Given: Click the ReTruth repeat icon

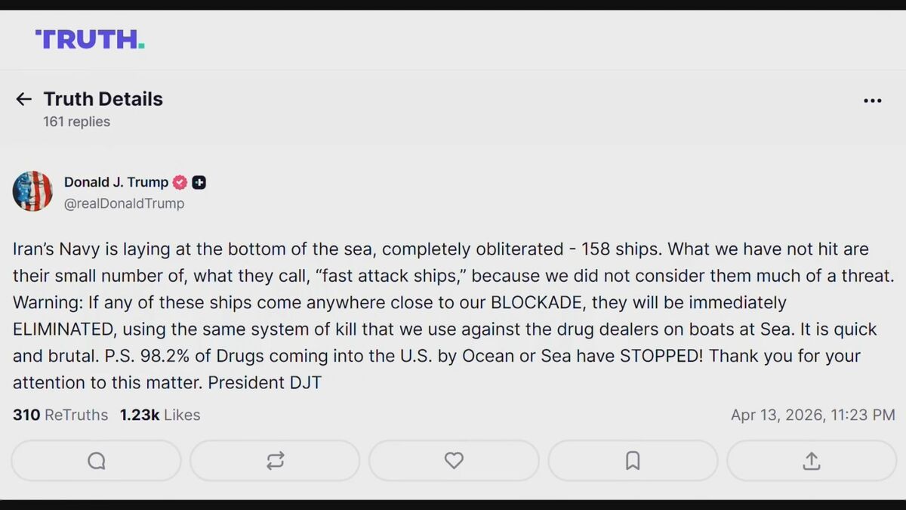Looking at the screenshot, I should click(x=275, y=461).
